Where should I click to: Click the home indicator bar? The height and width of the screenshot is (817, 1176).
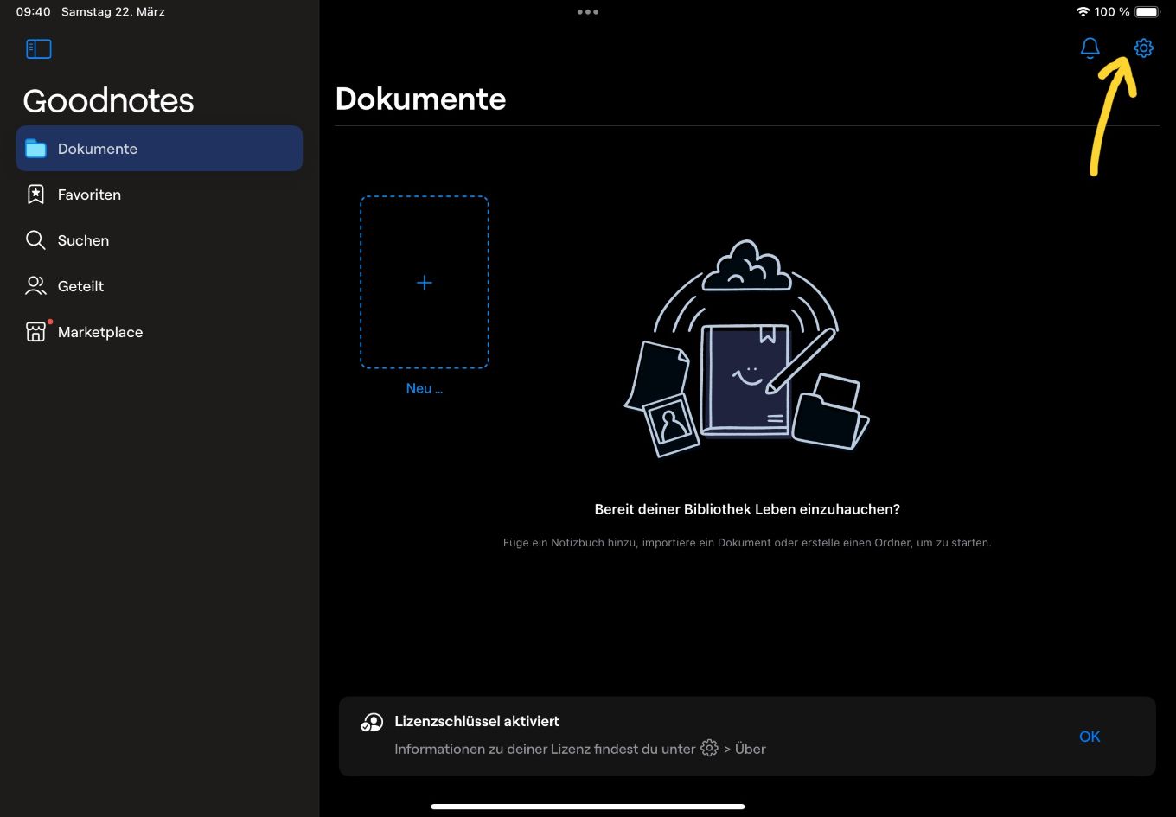click(588, 807)
